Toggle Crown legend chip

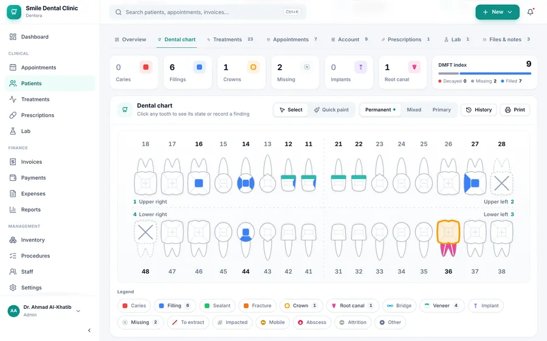click(301, 305)
